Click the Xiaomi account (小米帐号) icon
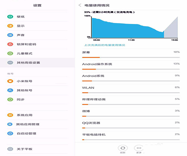187x156 pixels. (10, 81)
